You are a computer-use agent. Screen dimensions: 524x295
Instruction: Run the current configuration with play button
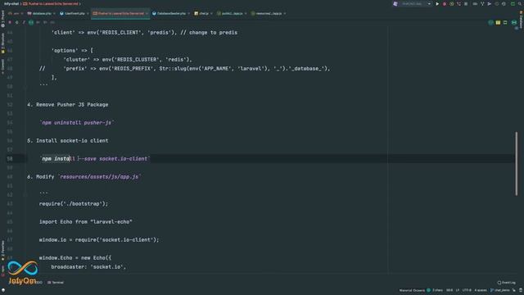click(x=437, y=4)
